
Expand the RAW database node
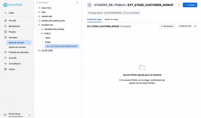[x=37, y=12]
